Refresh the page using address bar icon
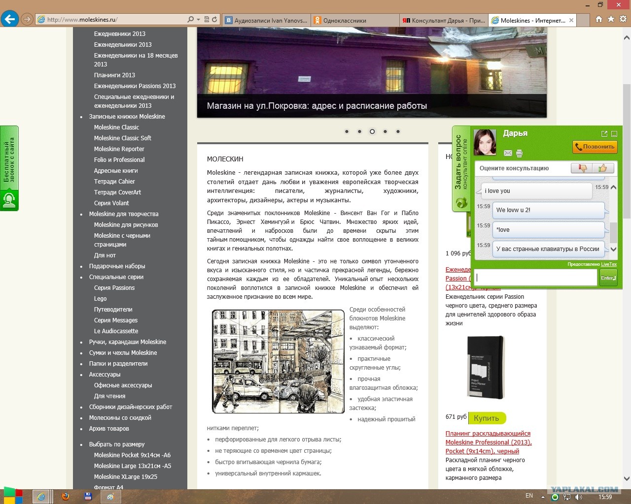Viewport: 631px width, 504px height. tap(214, 20)
